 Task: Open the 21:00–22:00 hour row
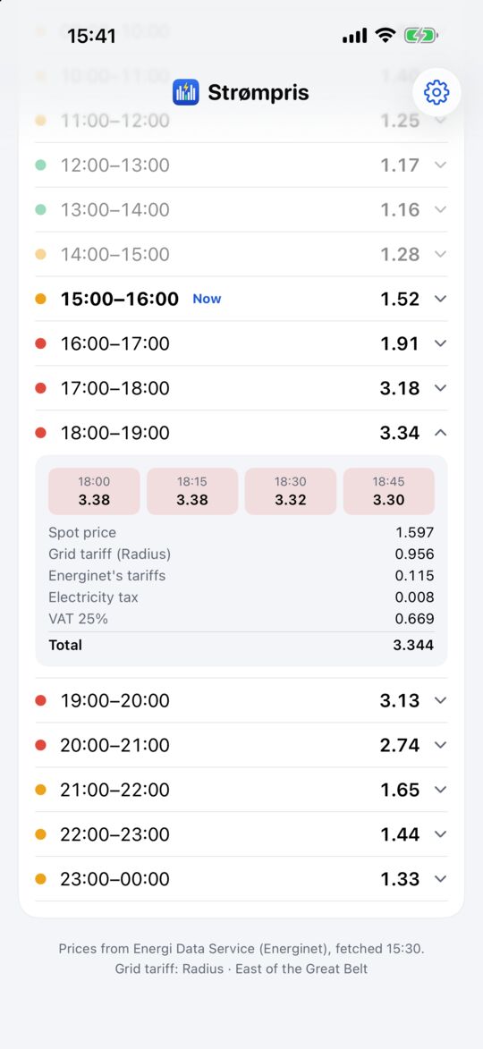pos(241,790)
